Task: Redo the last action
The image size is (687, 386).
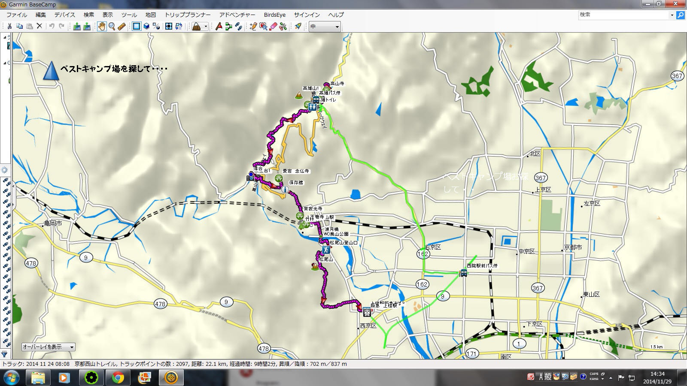Action: tap(61, 26)
